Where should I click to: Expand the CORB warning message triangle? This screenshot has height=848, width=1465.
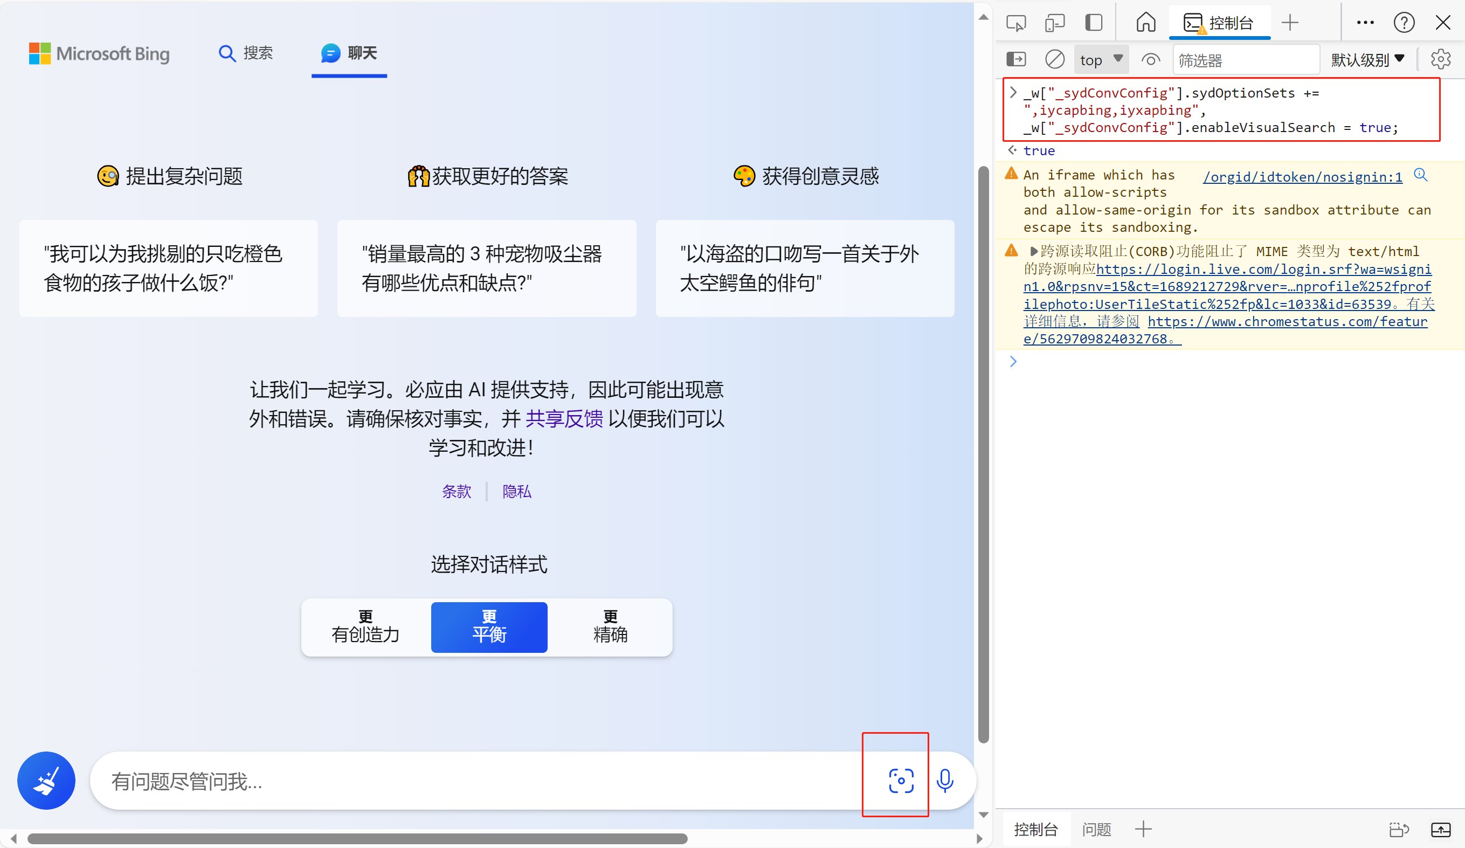(x=1034, y=251)
